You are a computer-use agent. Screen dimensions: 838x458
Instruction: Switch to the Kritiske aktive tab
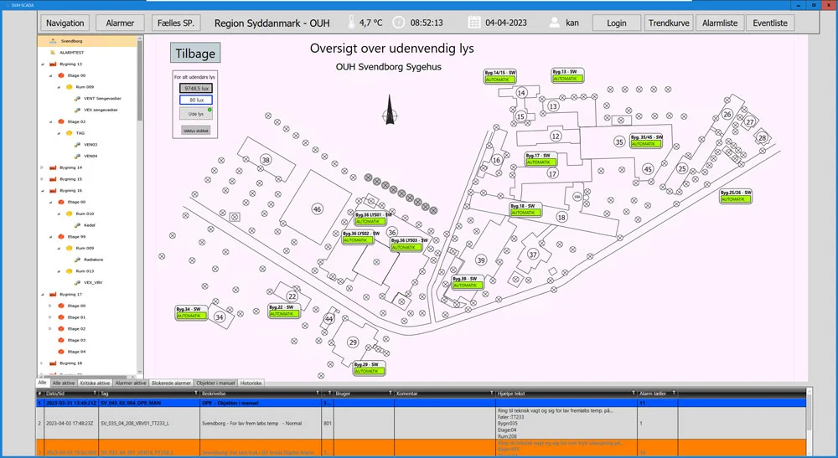click(96, 383)
